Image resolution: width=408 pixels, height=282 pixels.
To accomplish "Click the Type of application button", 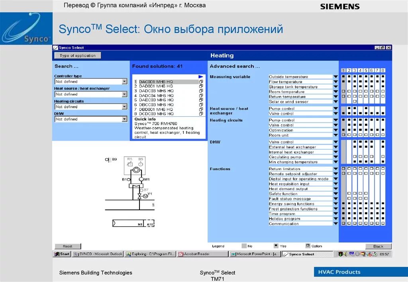I will 78,55.
